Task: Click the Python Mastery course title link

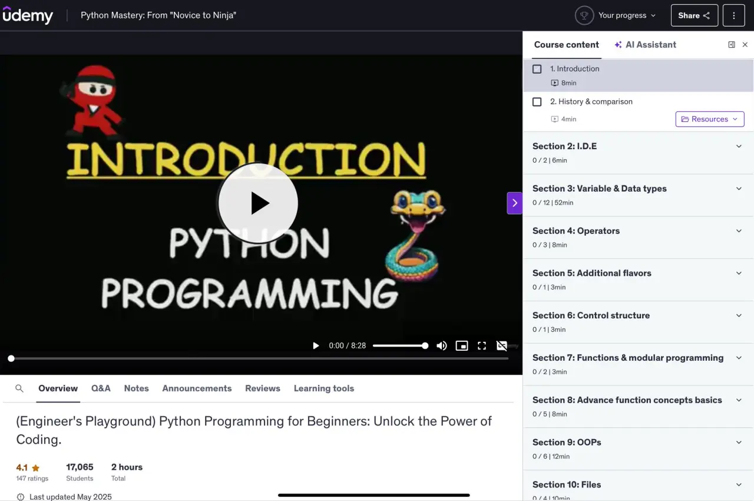Action: tap(158, 15)
